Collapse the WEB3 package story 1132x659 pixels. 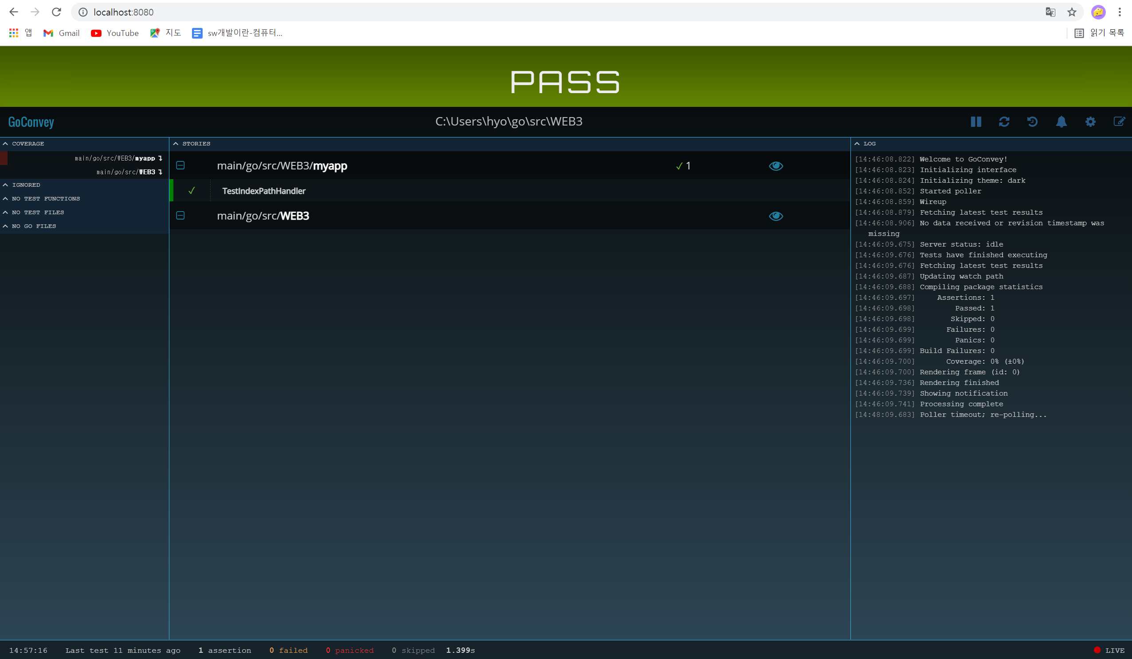coord(180,216)
